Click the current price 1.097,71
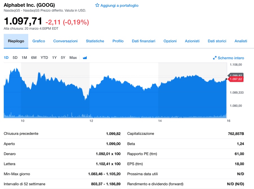Image resolution: width=254 pixels, height=189 pixels. [23, 21]
